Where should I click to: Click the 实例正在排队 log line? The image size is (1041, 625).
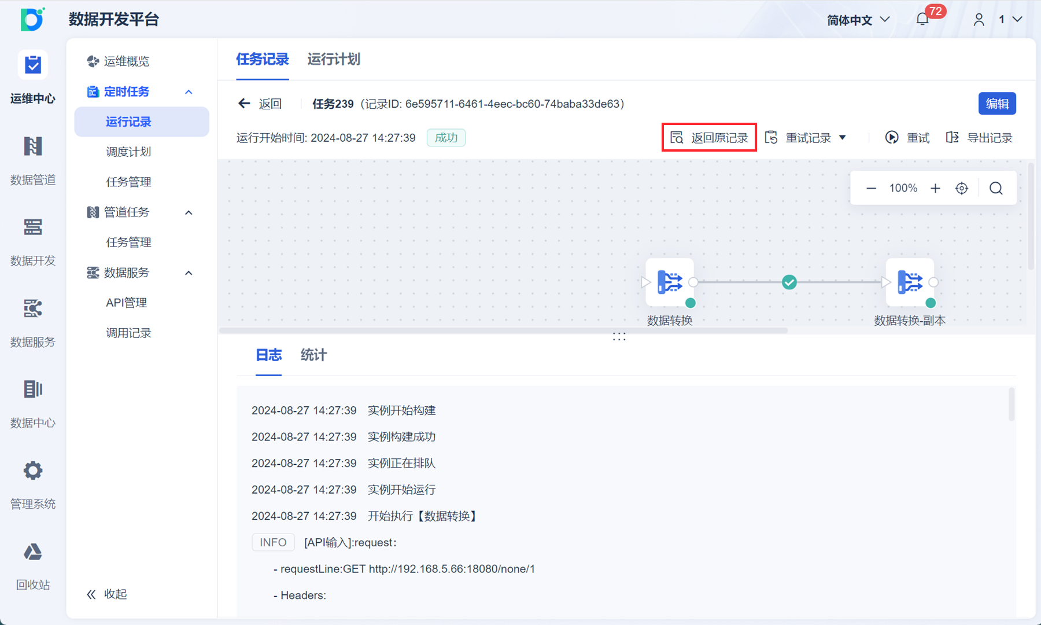tap(344, 463)
